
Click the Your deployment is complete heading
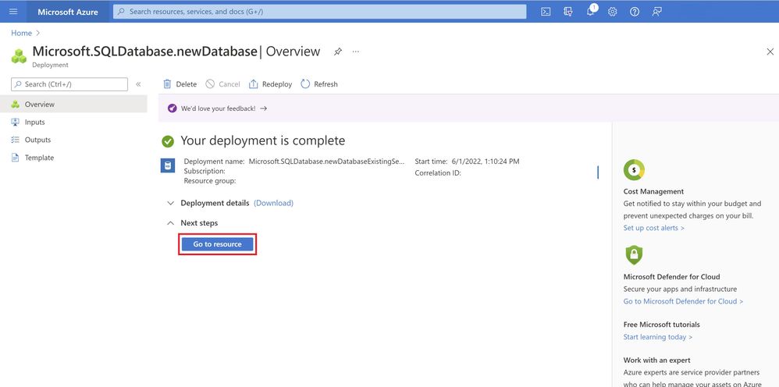tap(262, 141)
